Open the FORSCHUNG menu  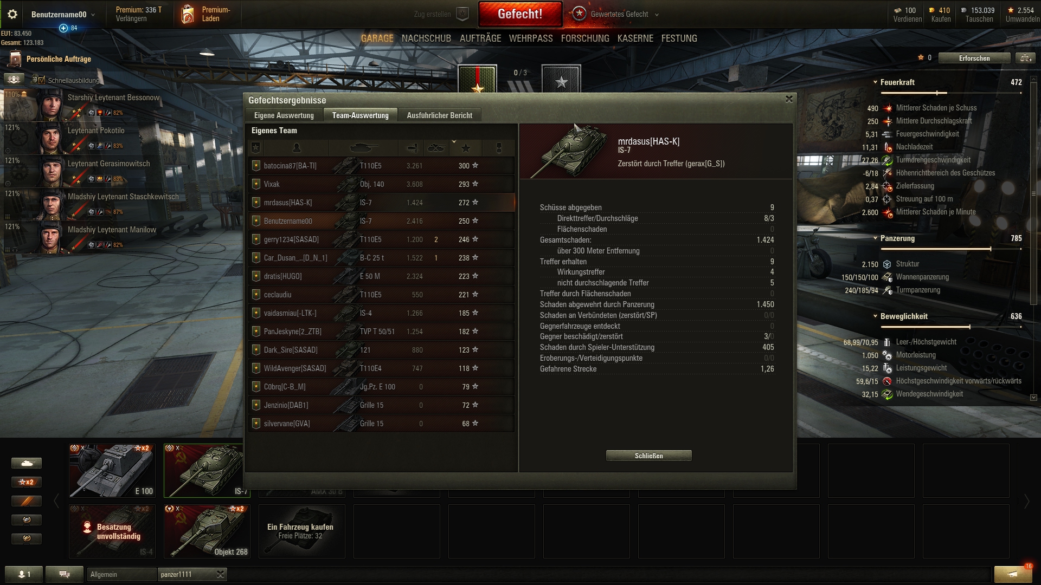point(585,38)
